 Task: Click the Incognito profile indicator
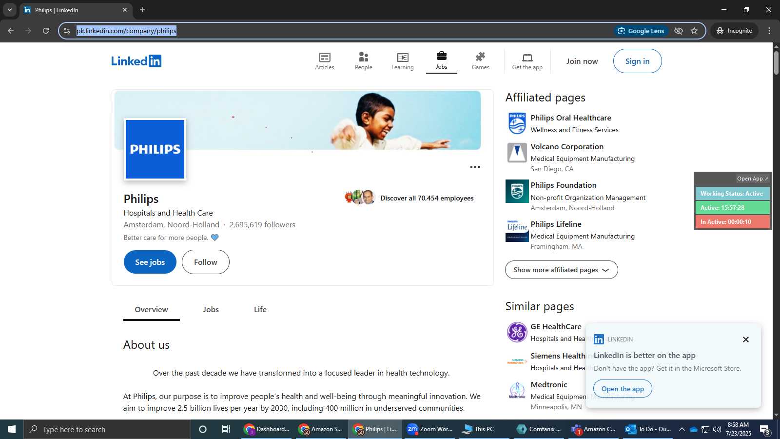pyautogui.click(x=734, y=31)
